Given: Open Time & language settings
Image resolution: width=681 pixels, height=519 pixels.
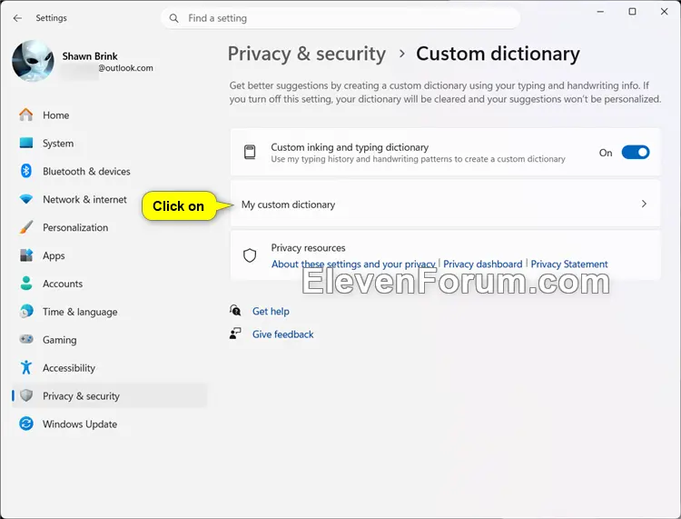Looking at the screenshot, I should (110, 312).
